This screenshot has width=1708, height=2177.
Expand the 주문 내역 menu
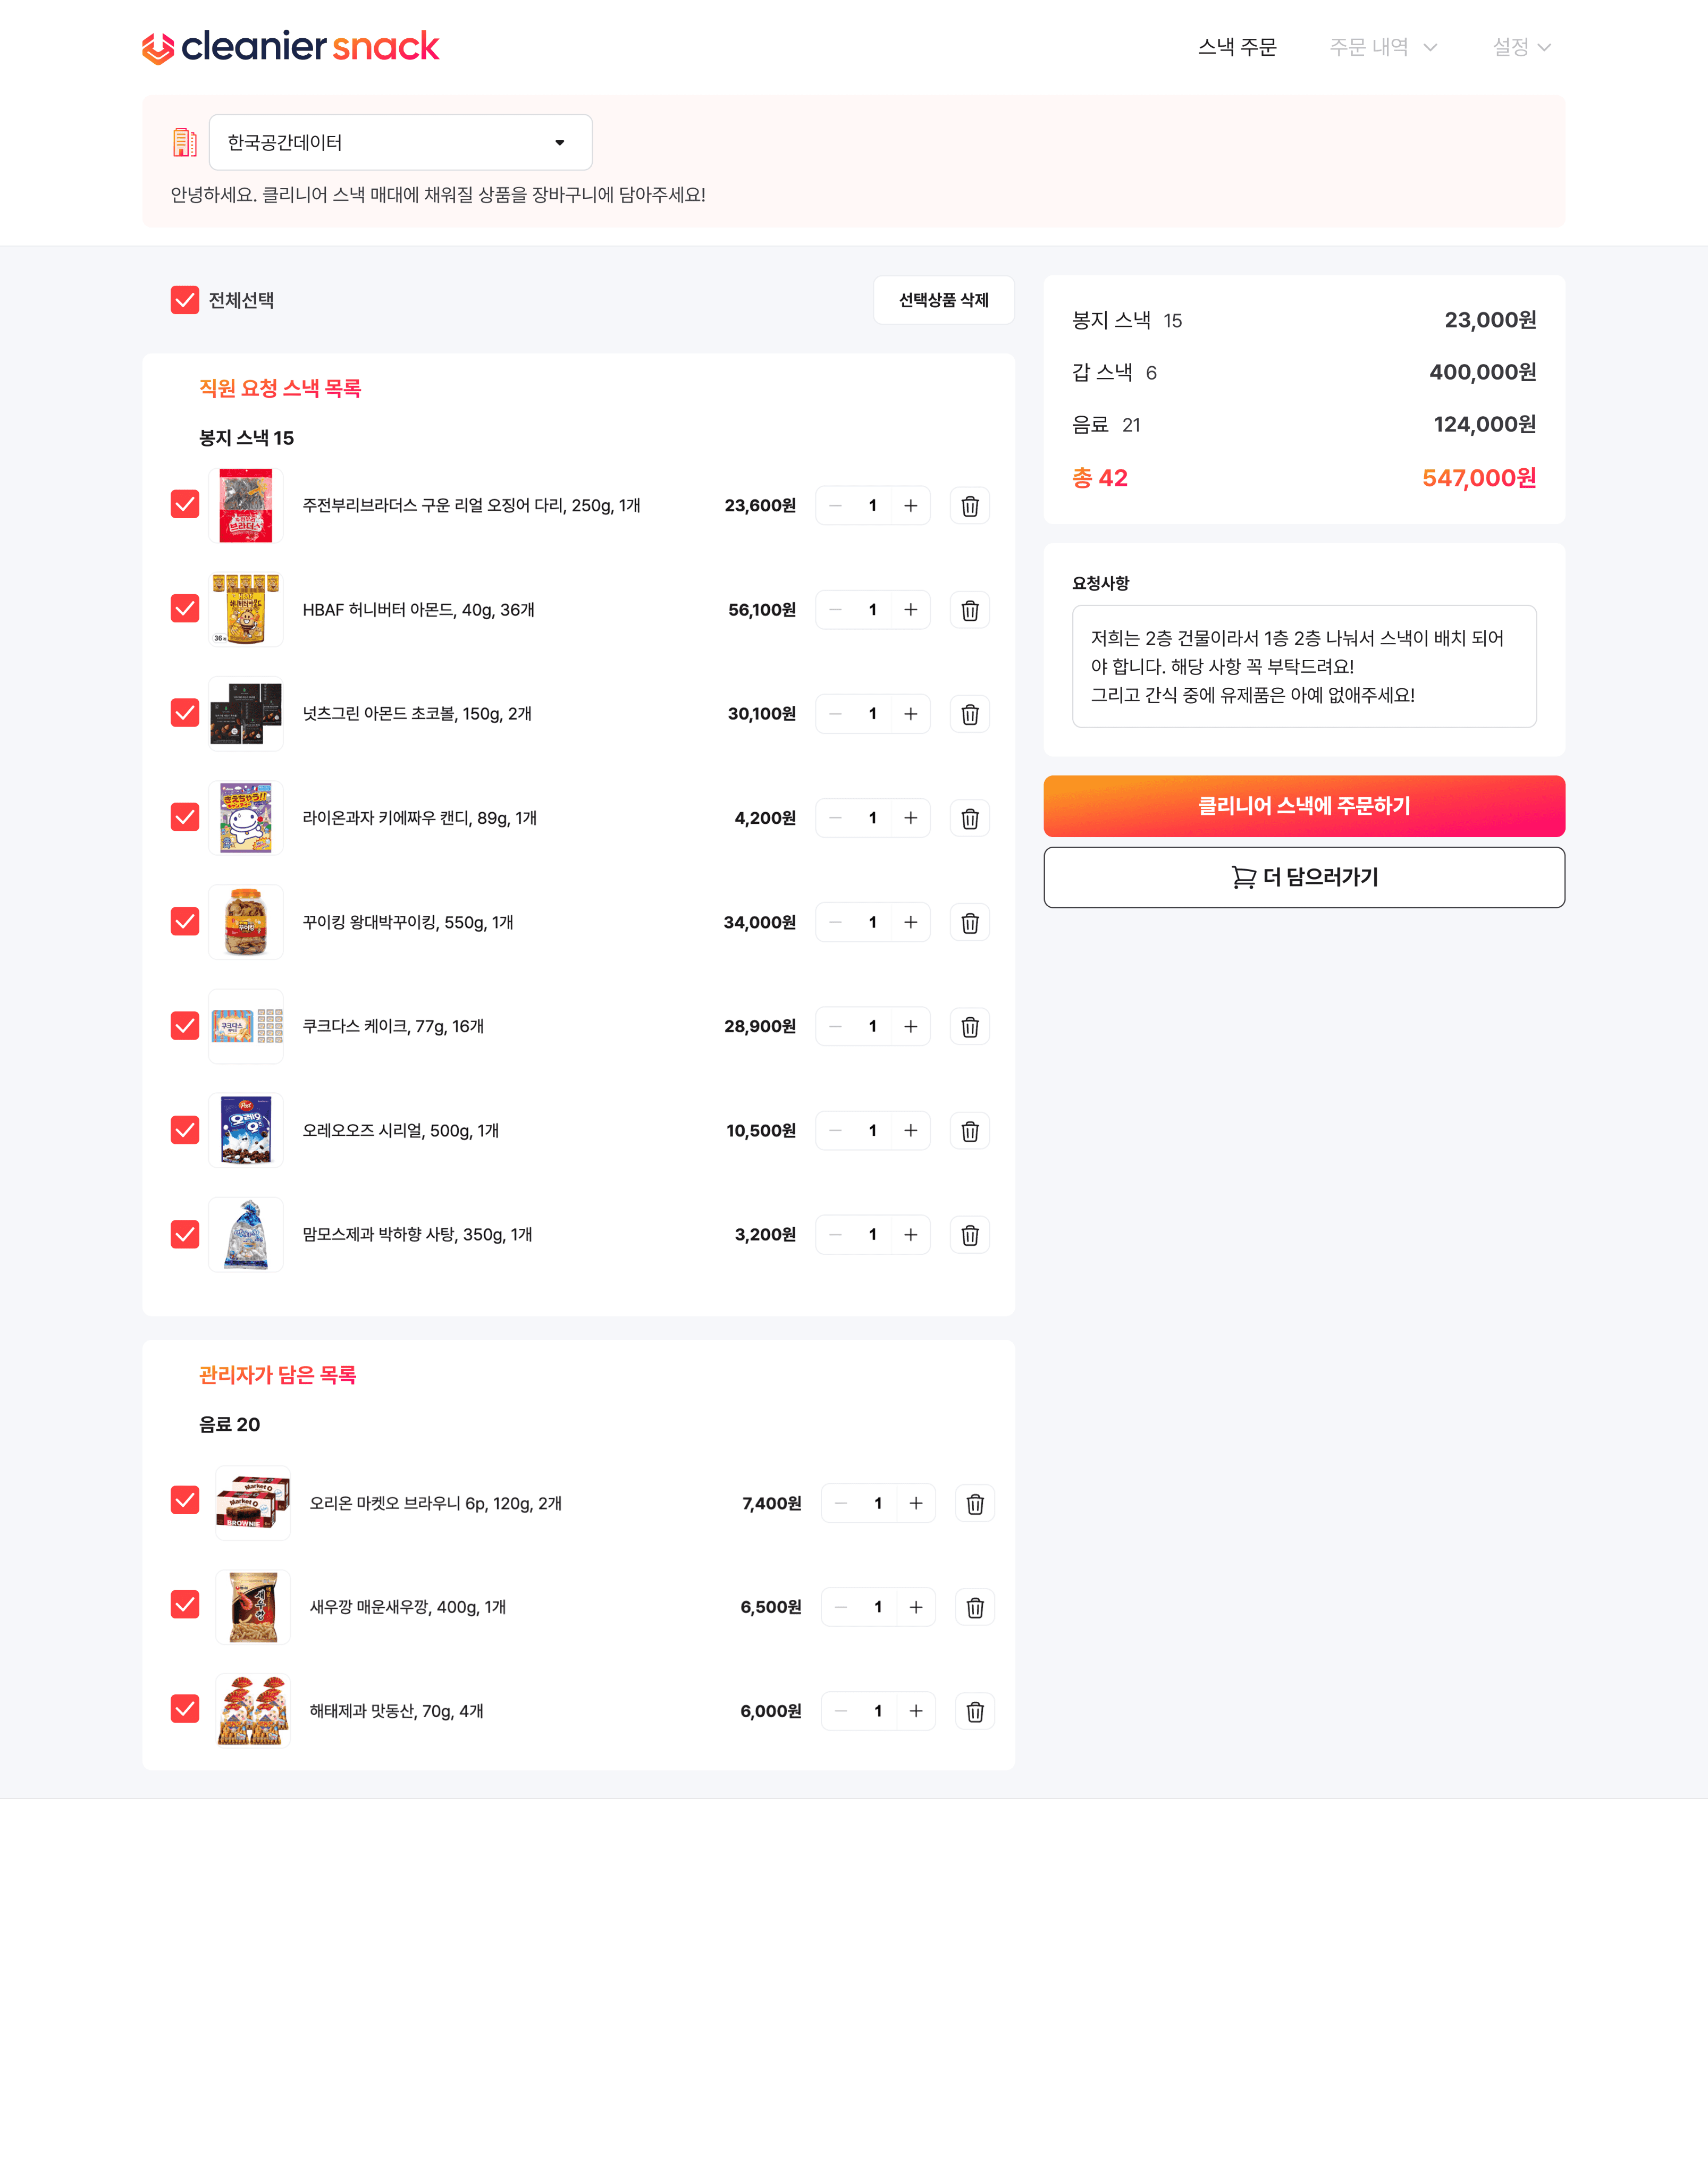click(x=1383, y=47)
